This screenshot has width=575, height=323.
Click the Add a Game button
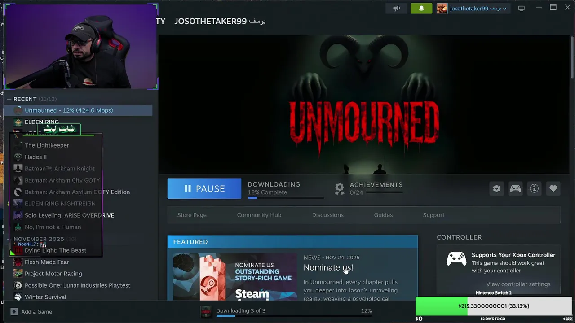click(31, 312)
